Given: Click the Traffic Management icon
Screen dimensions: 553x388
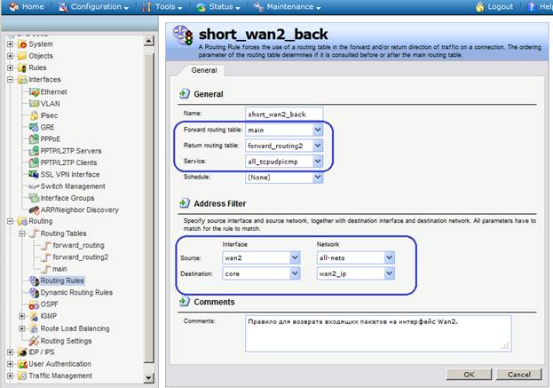Looking at the screenshot, I should pyautogui.click(x=22, y=376).
